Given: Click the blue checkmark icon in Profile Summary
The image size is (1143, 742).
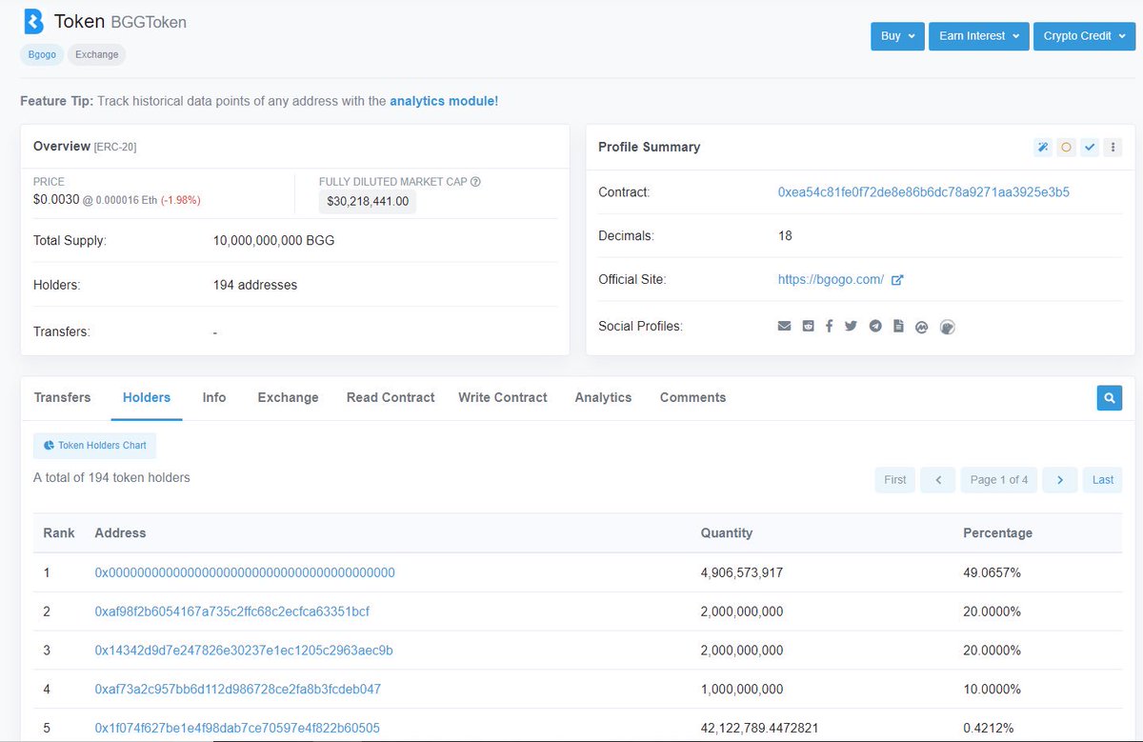Looking at the screenshot, I should [x=1090, y=148].
